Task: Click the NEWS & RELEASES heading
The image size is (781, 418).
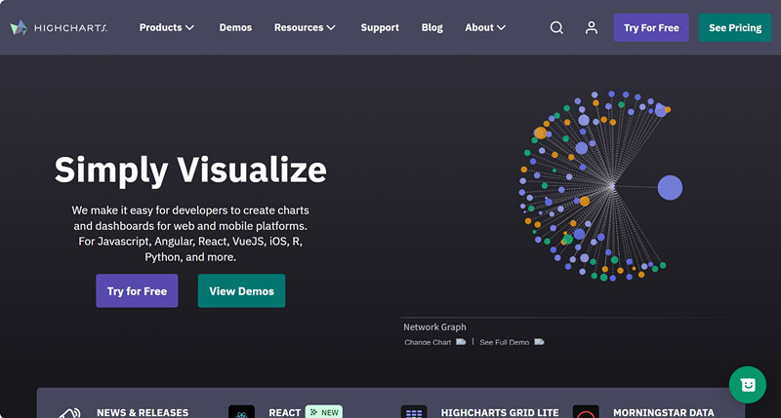Action: click(143, 412)
